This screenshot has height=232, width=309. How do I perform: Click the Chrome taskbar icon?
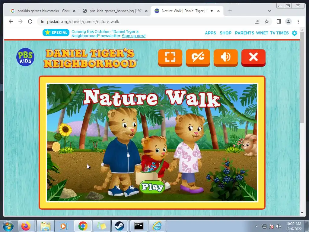click(83, 226)
